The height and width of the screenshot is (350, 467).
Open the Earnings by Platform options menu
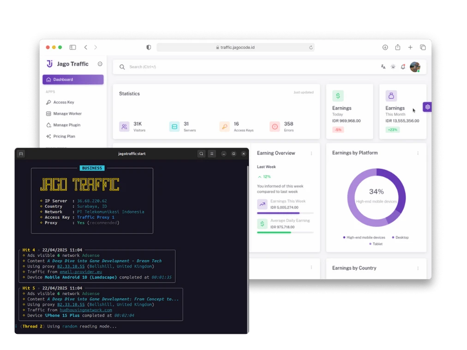click(x=418, y=153)
